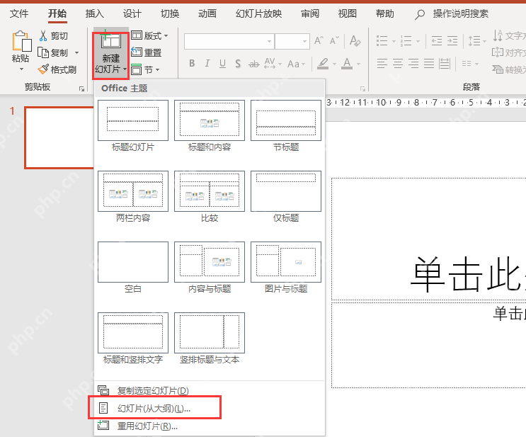
Task: Open clipboard group dialog launcher
Action: click(81, 89)
